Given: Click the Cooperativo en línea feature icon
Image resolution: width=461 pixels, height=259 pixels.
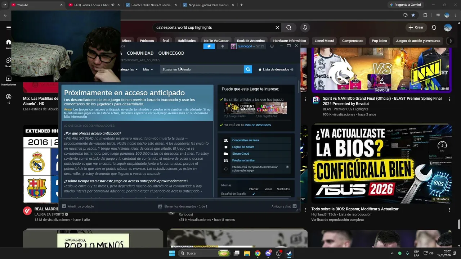Looking at the screenshot, I should point(226,140).
